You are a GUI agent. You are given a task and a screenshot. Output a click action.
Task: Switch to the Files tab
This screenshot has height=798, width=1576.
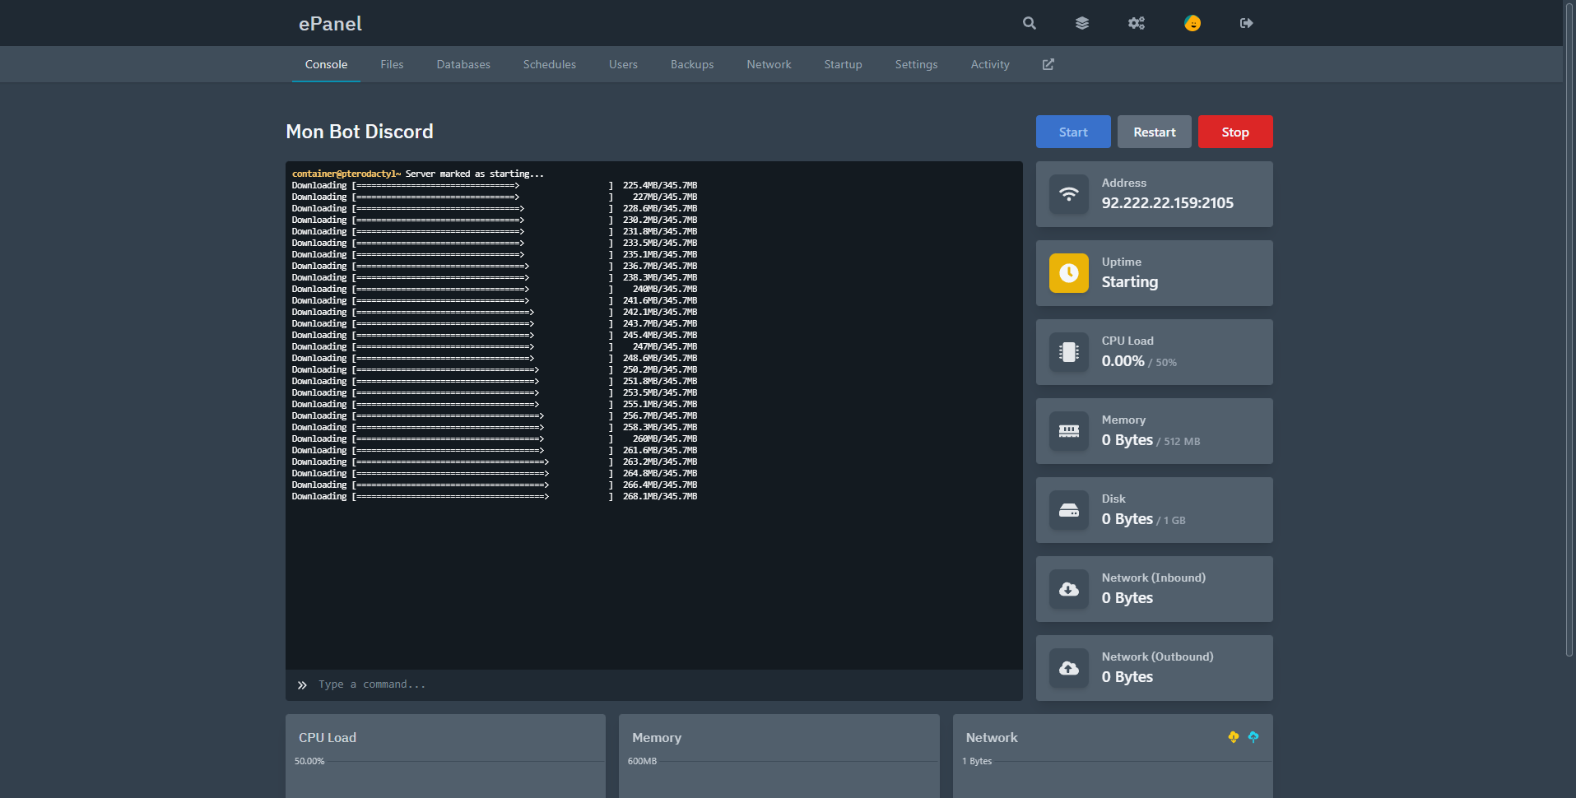tap(392, 64)
